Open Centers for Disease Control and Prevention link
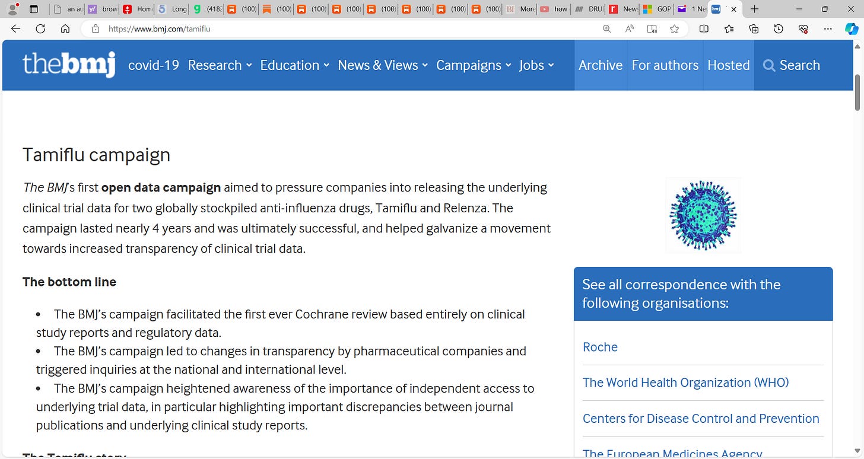 [701, 418]
